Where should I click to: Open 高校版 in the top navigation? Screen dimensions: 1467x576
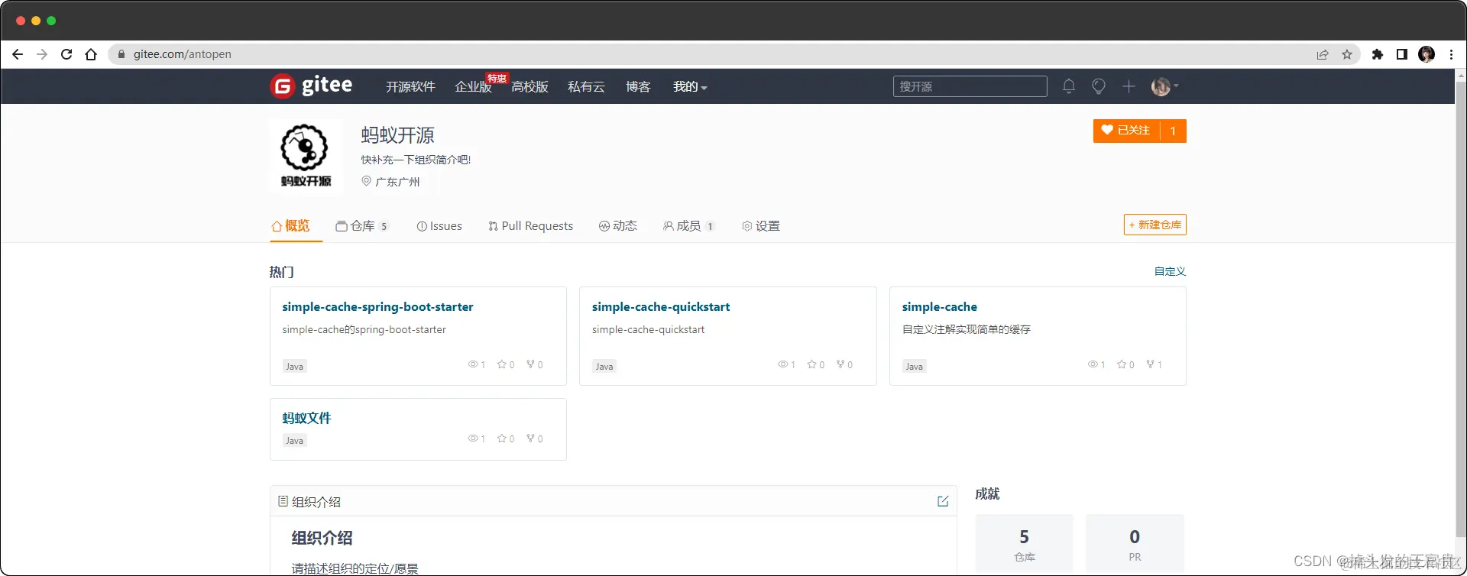pos(529,87)
